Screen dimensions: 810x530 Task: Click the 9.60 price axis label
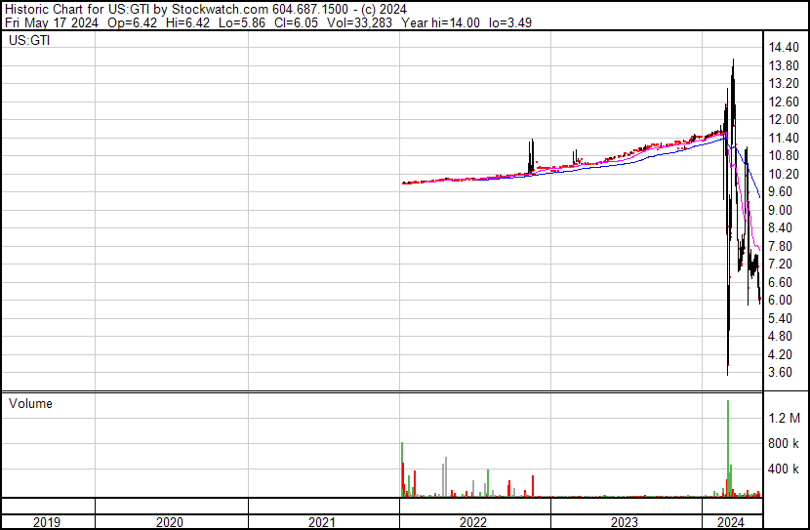(781, 191)
